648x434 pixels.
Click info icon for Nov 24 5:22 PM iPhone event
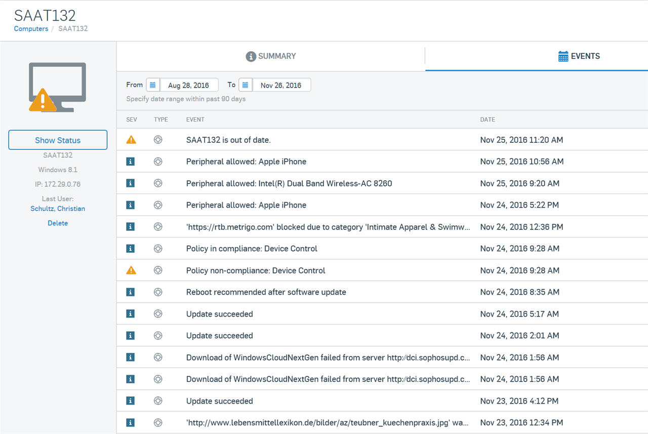pyautogui.click(x=131, y=205)
